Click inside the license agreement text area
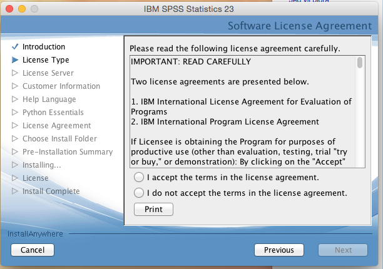Image resolution: width=383 pixels, height=269 pixels. click(241, 113)
